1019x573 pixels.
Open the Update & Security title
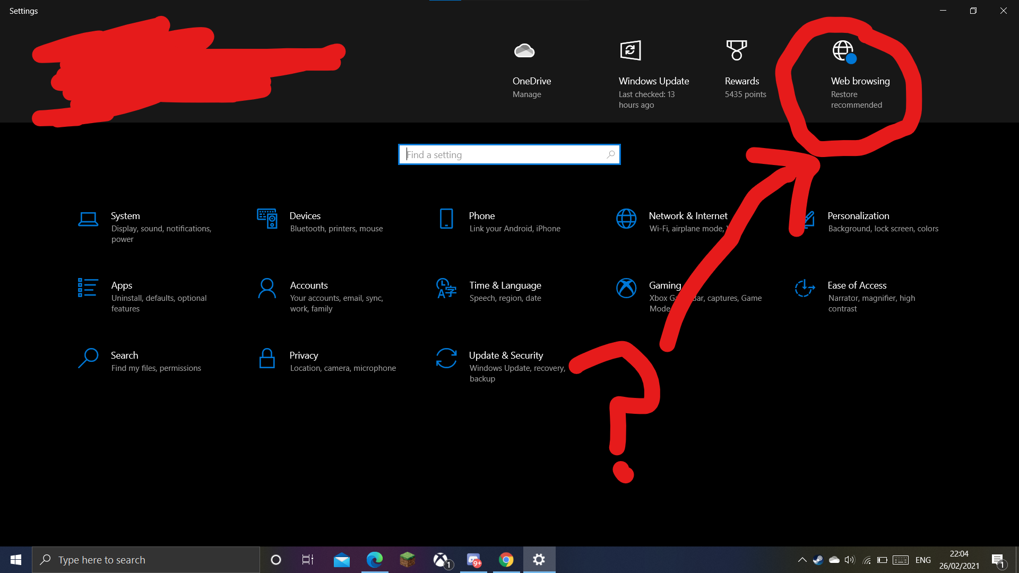coord(506,355)
